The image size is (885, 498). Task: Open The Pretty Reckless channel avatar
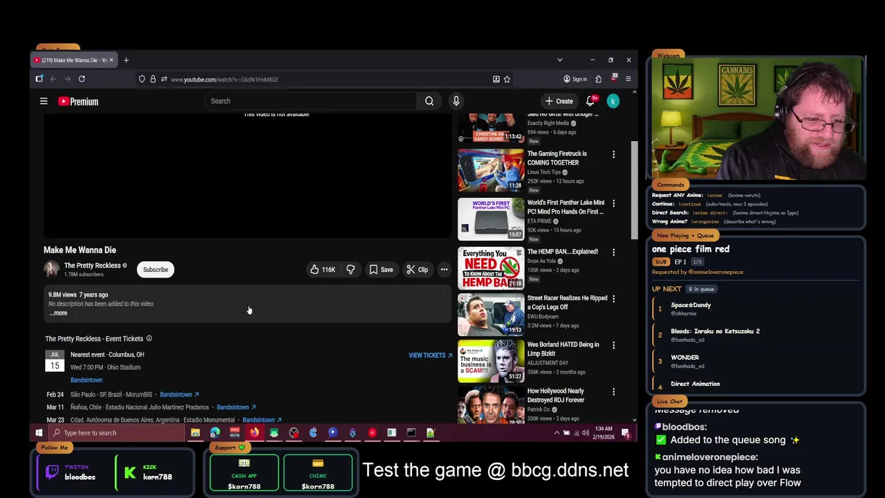[52, 269]
